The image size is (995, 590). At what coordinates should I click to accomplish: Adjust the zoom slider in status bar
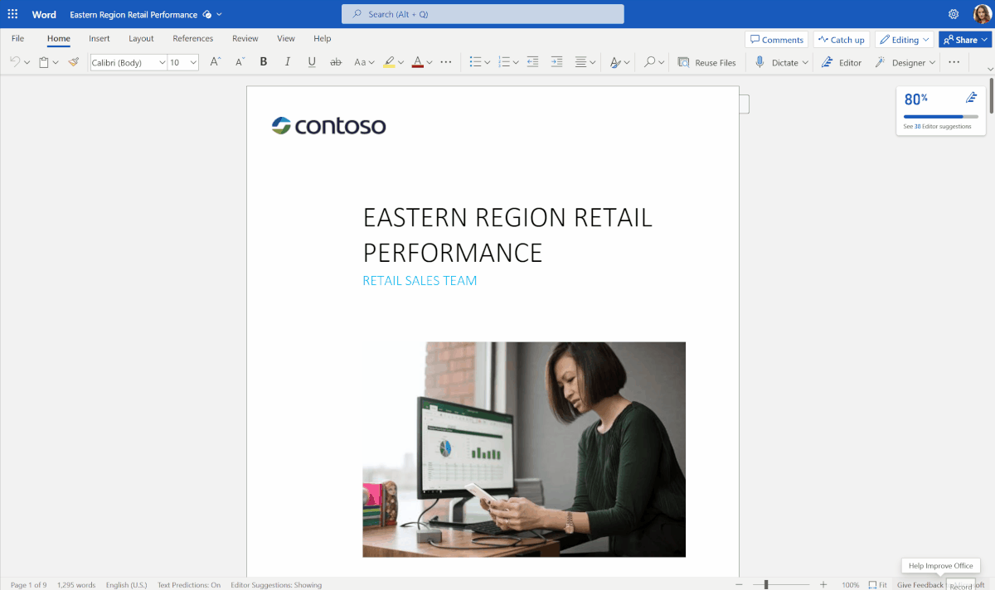[766, 585]
